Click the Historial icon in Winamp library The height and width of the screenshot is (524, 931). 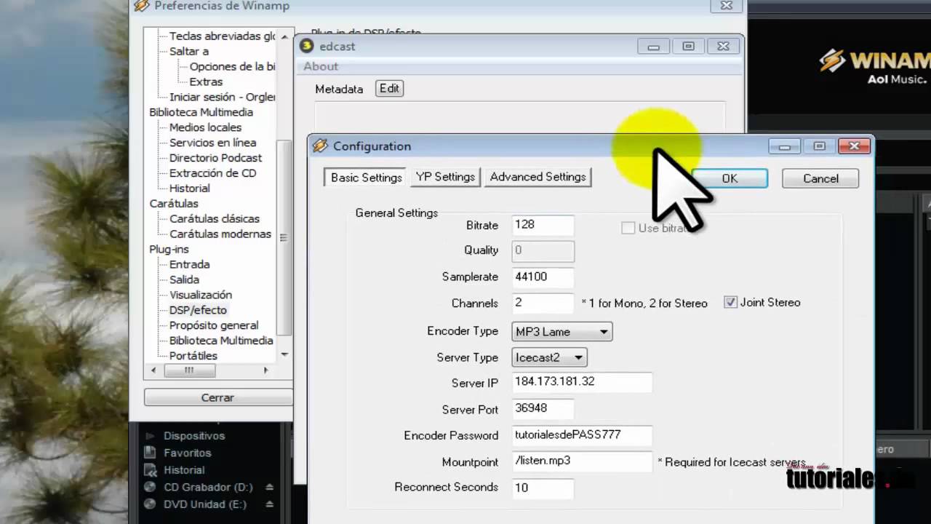[x=150, y=470]
